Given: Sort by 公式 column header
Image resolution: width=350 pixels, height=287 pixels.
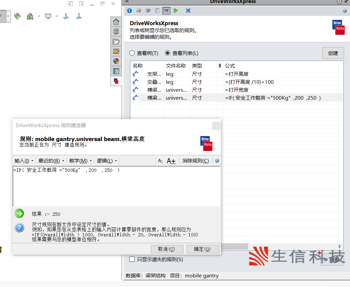Looking at the screenshot, I should pyautogui.click(x=283, y=66).
